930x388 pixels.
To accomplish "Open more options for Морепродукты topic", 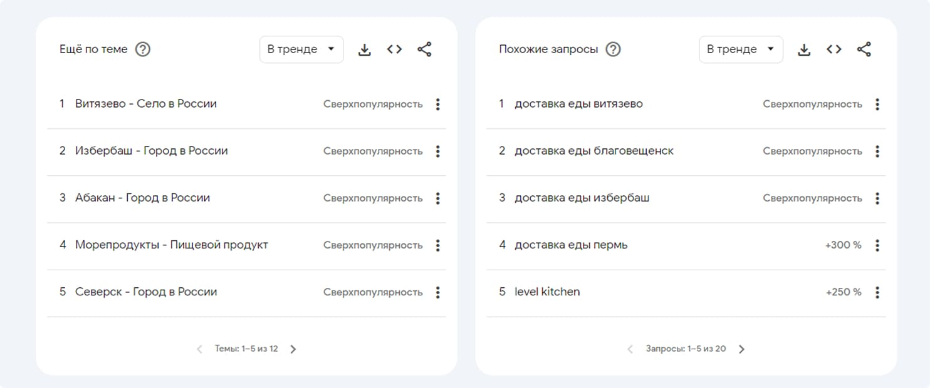I will point(437,245).
